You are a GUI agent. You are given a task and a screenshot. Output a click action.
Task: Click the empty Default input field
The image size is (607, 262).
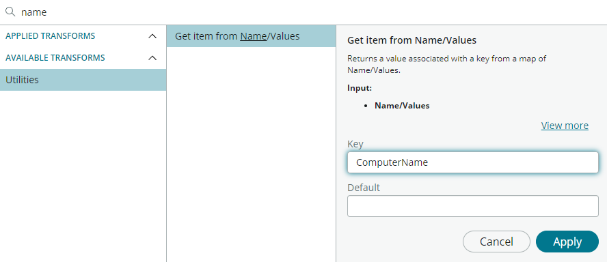tap(472, 206)
